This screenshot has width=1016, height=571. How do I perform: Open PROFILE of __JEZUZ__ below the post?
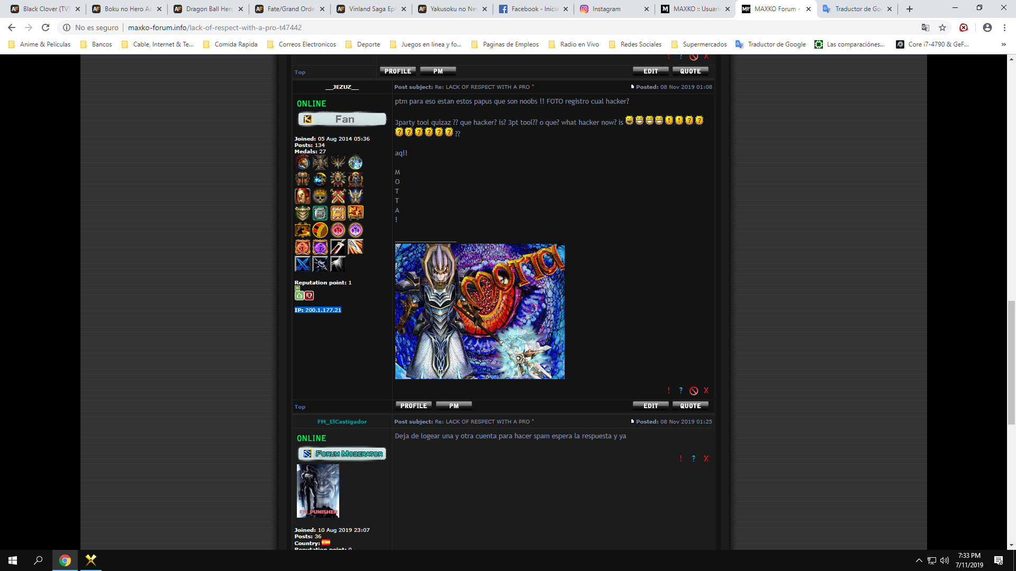[413, 406]
